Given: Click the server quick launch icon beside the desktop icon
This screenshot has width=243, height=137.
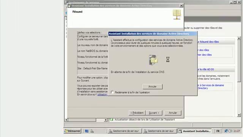Looking at the screenshot, I should tap(92, 131).
